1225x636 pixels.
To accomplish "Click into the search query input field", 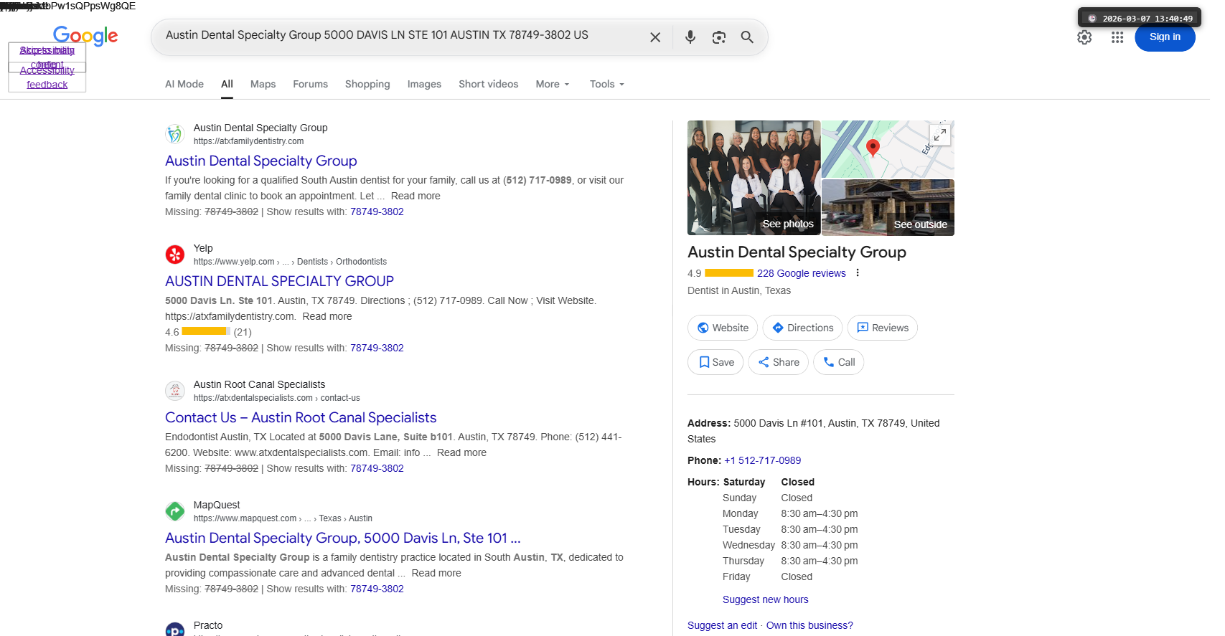I will pyautogui.click(x=402, y=36).
